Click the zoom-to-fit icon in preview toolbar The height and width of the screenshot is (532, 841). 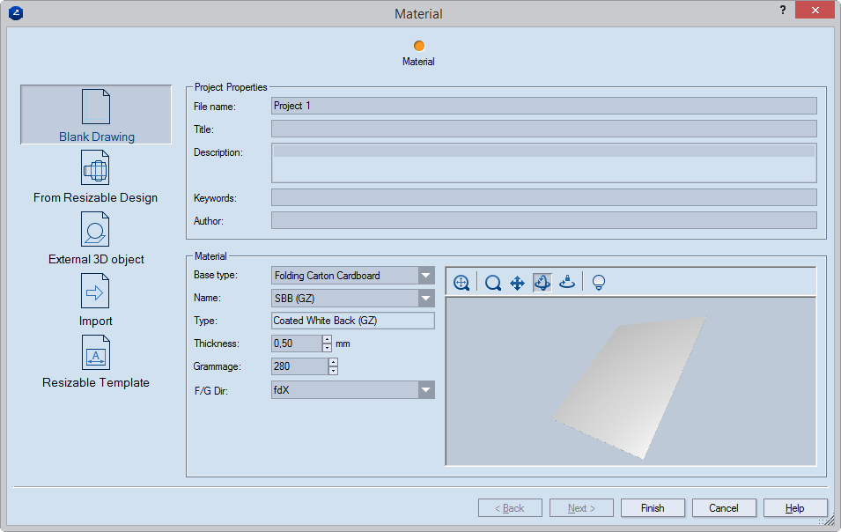(x=461, y=283)
